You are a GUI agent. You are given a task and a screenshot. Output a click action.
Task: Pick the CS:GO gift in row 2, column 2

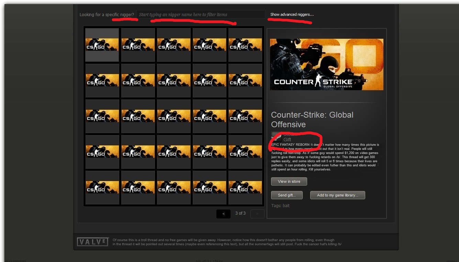click(138, 81)
